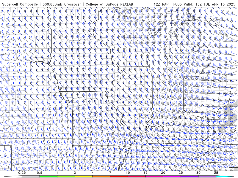
Task: Click the "2" scale label
Action: tap(75, 173)
